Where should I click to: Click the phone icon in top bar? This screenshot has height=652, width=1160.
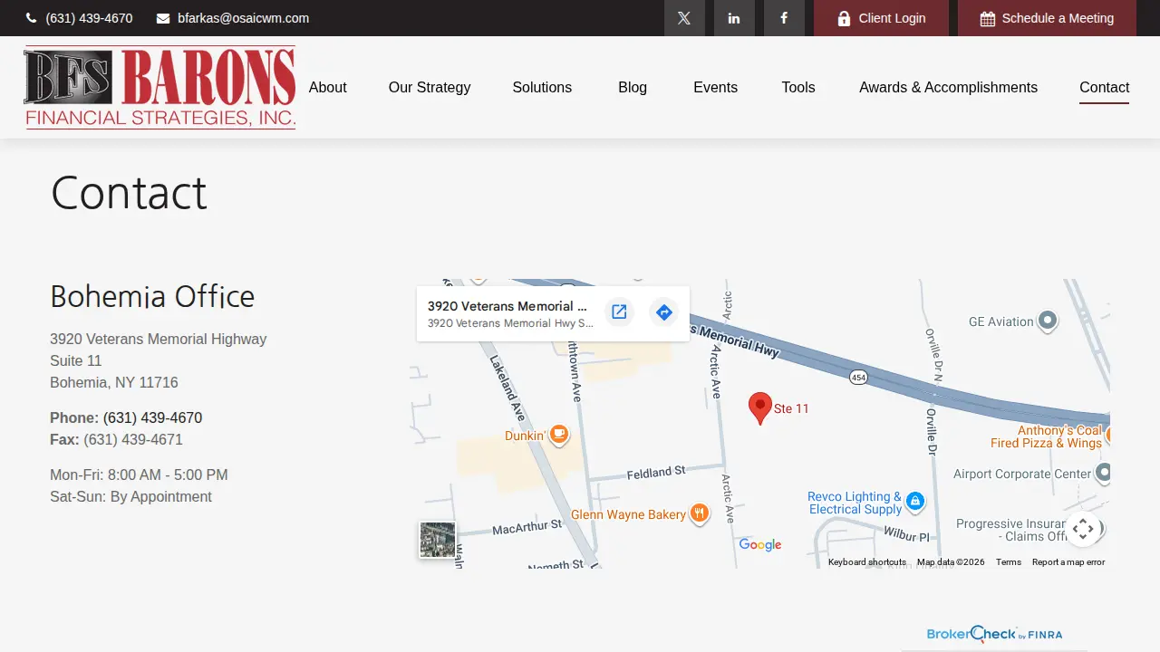[x=32, y=18]
